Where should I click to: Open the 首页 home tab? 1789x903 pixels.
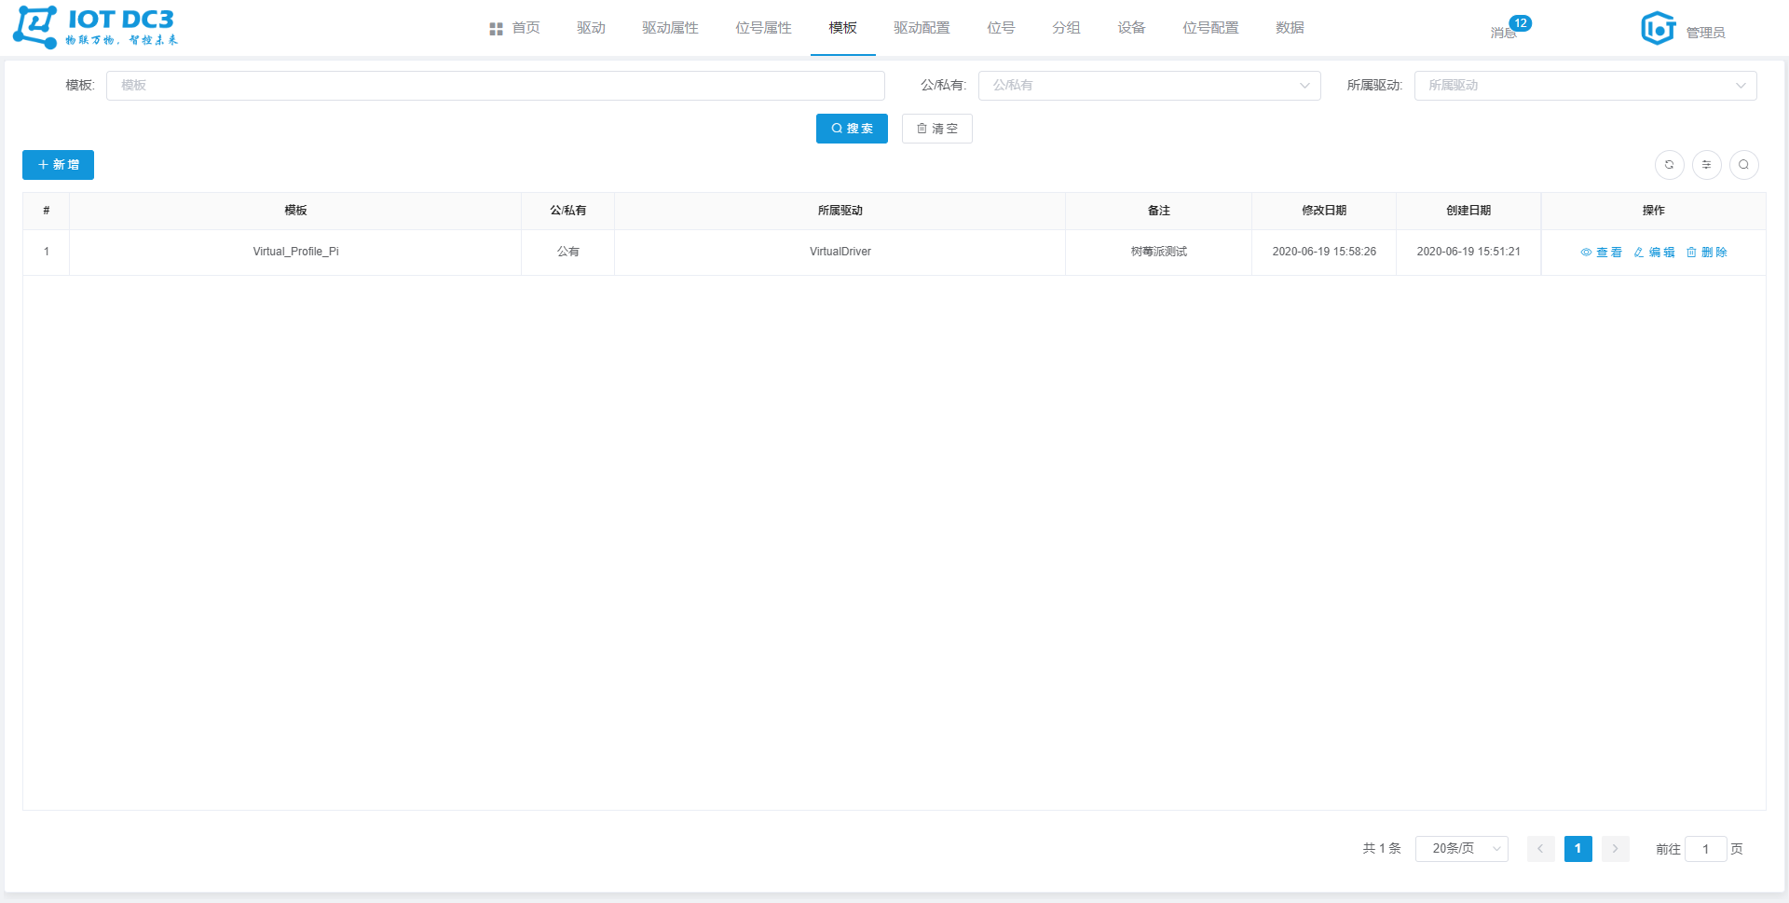[515, 28]
